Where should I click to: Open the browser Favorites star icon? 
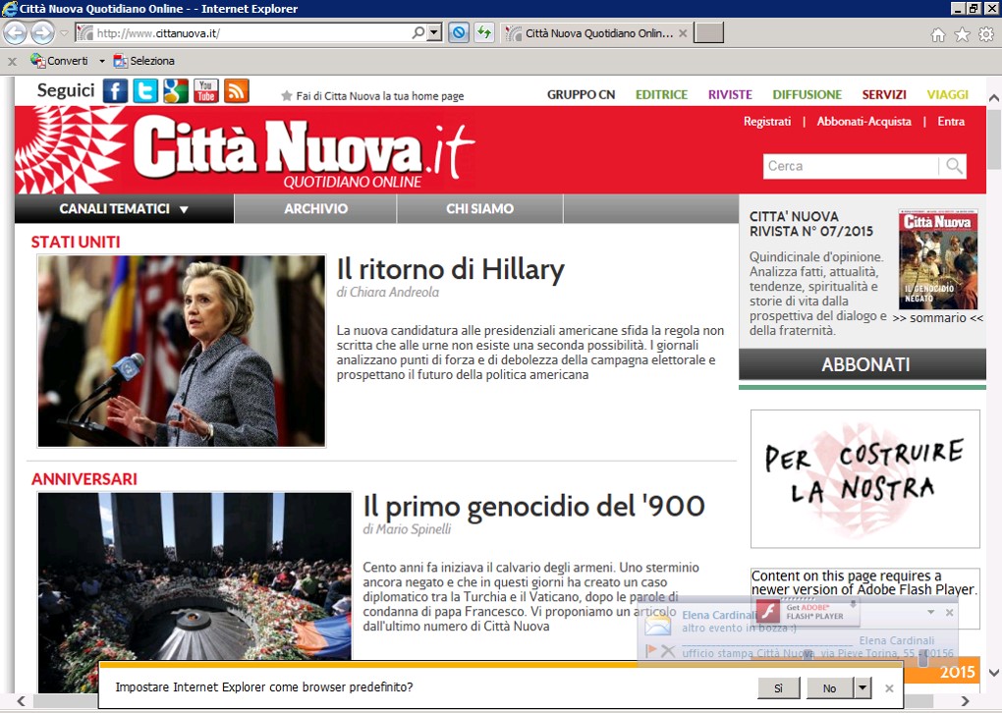tap(962, 34)
